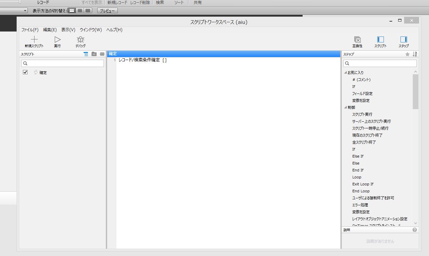Viewport: 429px width, 256px height.
Task: Click the separator lines icon in the スクリプト pane
Action: [x=102, y=54]
